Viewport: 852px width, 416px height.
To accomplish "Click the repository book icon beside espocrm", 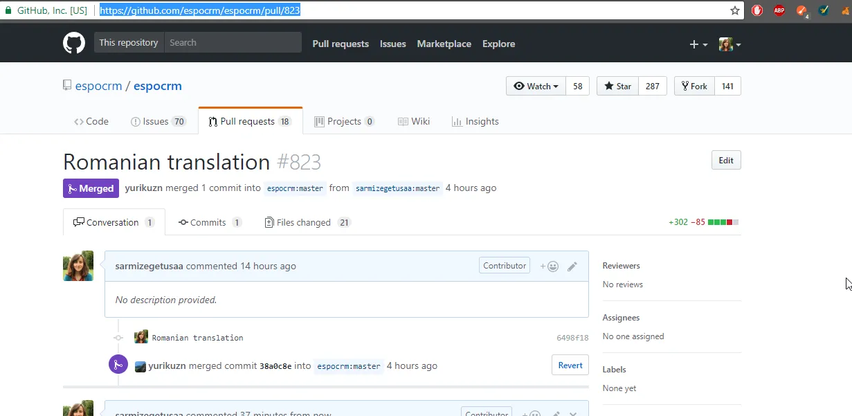I will [x=67, y=86].
